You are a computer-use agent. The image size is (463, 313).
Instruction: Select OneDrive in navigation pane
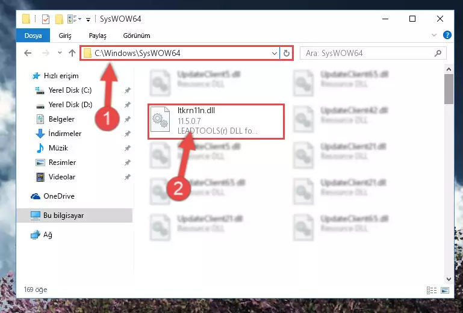tap(52, 196)
